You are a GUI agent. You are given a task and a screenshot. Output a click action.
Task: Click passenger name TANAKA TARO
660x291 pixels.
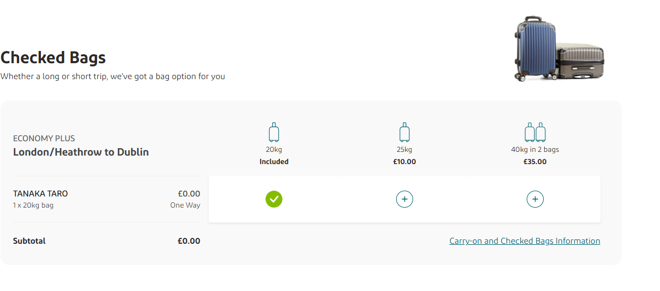point(40,194)
